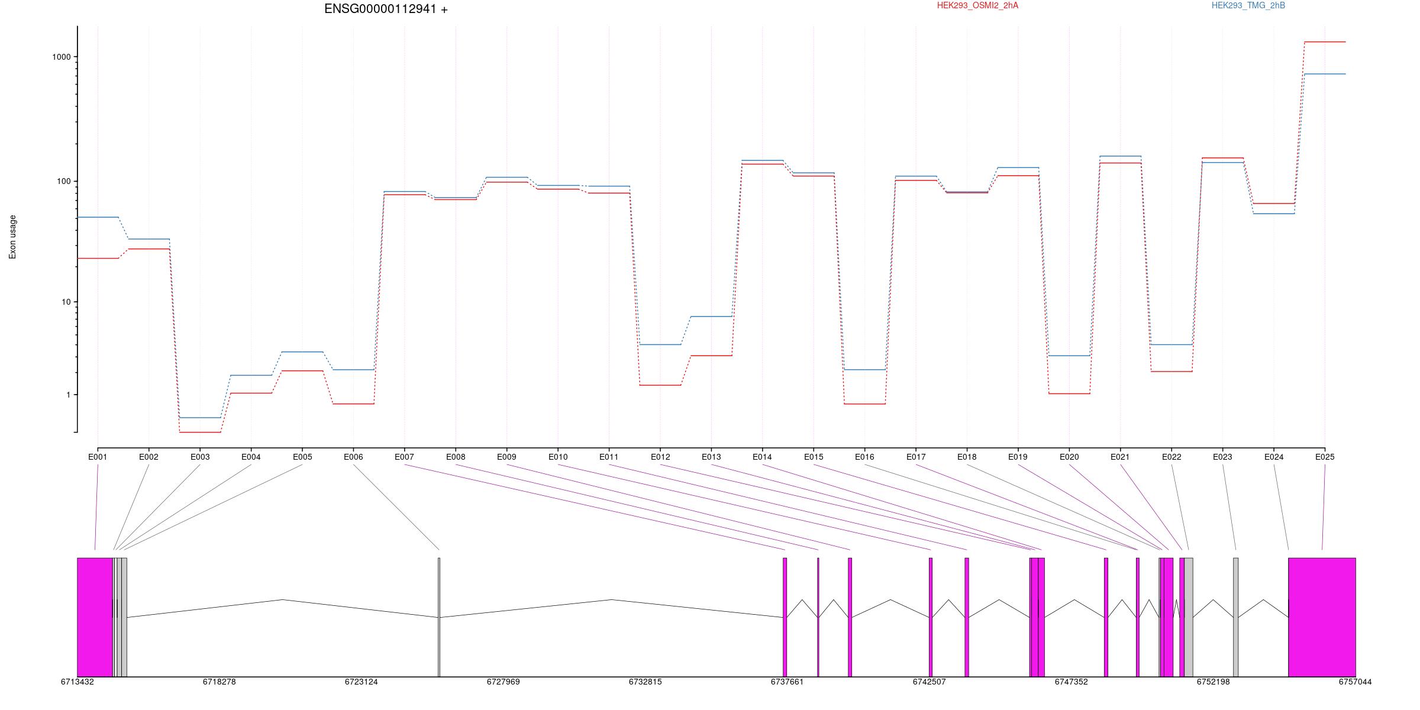1420x710 pixels.
Task: Click genomic coordinate 6732815
Action: (646, 682)
